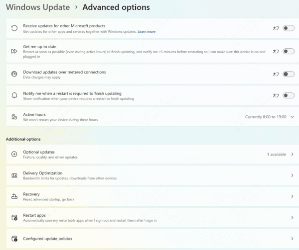Open Recovery via its chevron arrow
The width and height of the screenshot is (299, 250).
[x=292, y=196]
